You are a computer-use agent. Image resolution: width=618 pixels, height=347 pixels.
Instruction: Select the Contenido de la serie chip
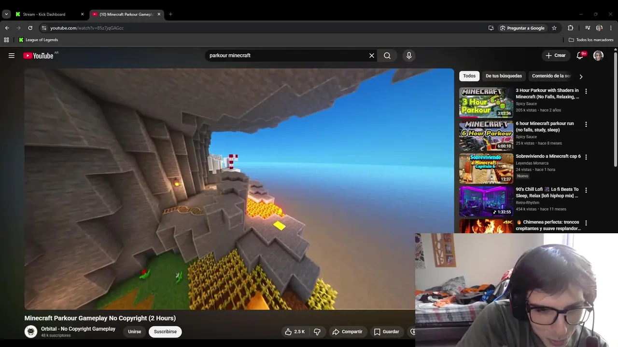click(x=551, y=76)
